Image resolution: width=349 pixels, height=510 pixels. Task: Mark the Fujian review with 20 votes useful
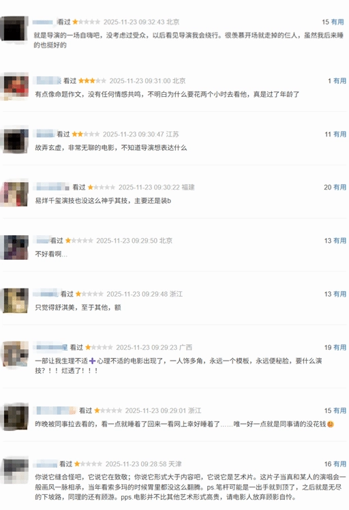click(340, 187)
